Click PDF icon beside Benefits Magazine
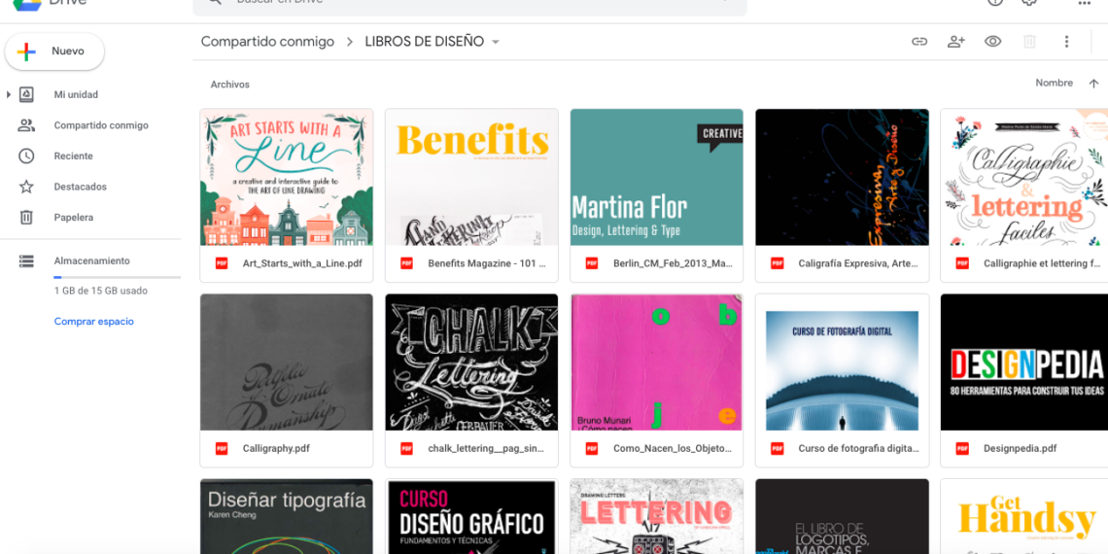This screenshot has width=1108, height=554. pos(407,263)
